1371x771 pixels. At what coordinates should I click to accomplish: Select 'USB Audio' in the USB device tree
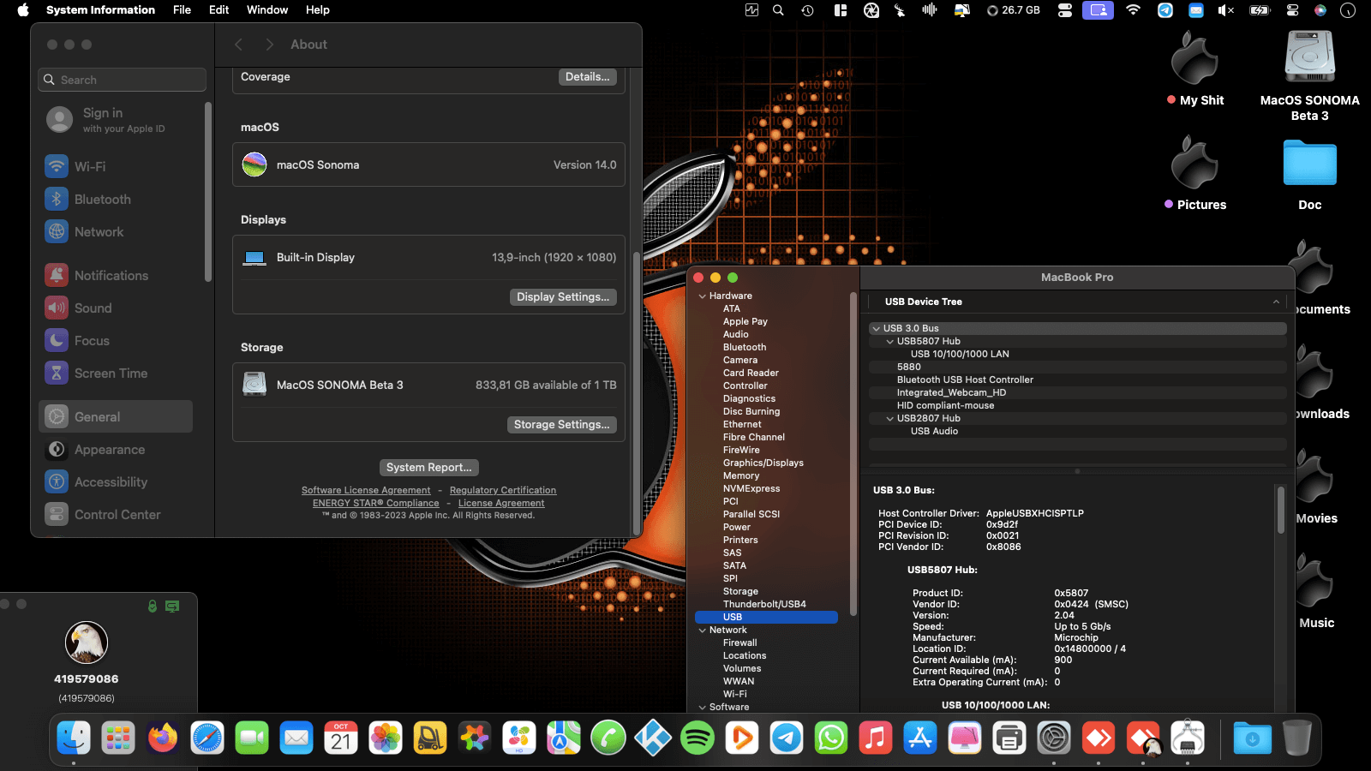click(934, 432)
